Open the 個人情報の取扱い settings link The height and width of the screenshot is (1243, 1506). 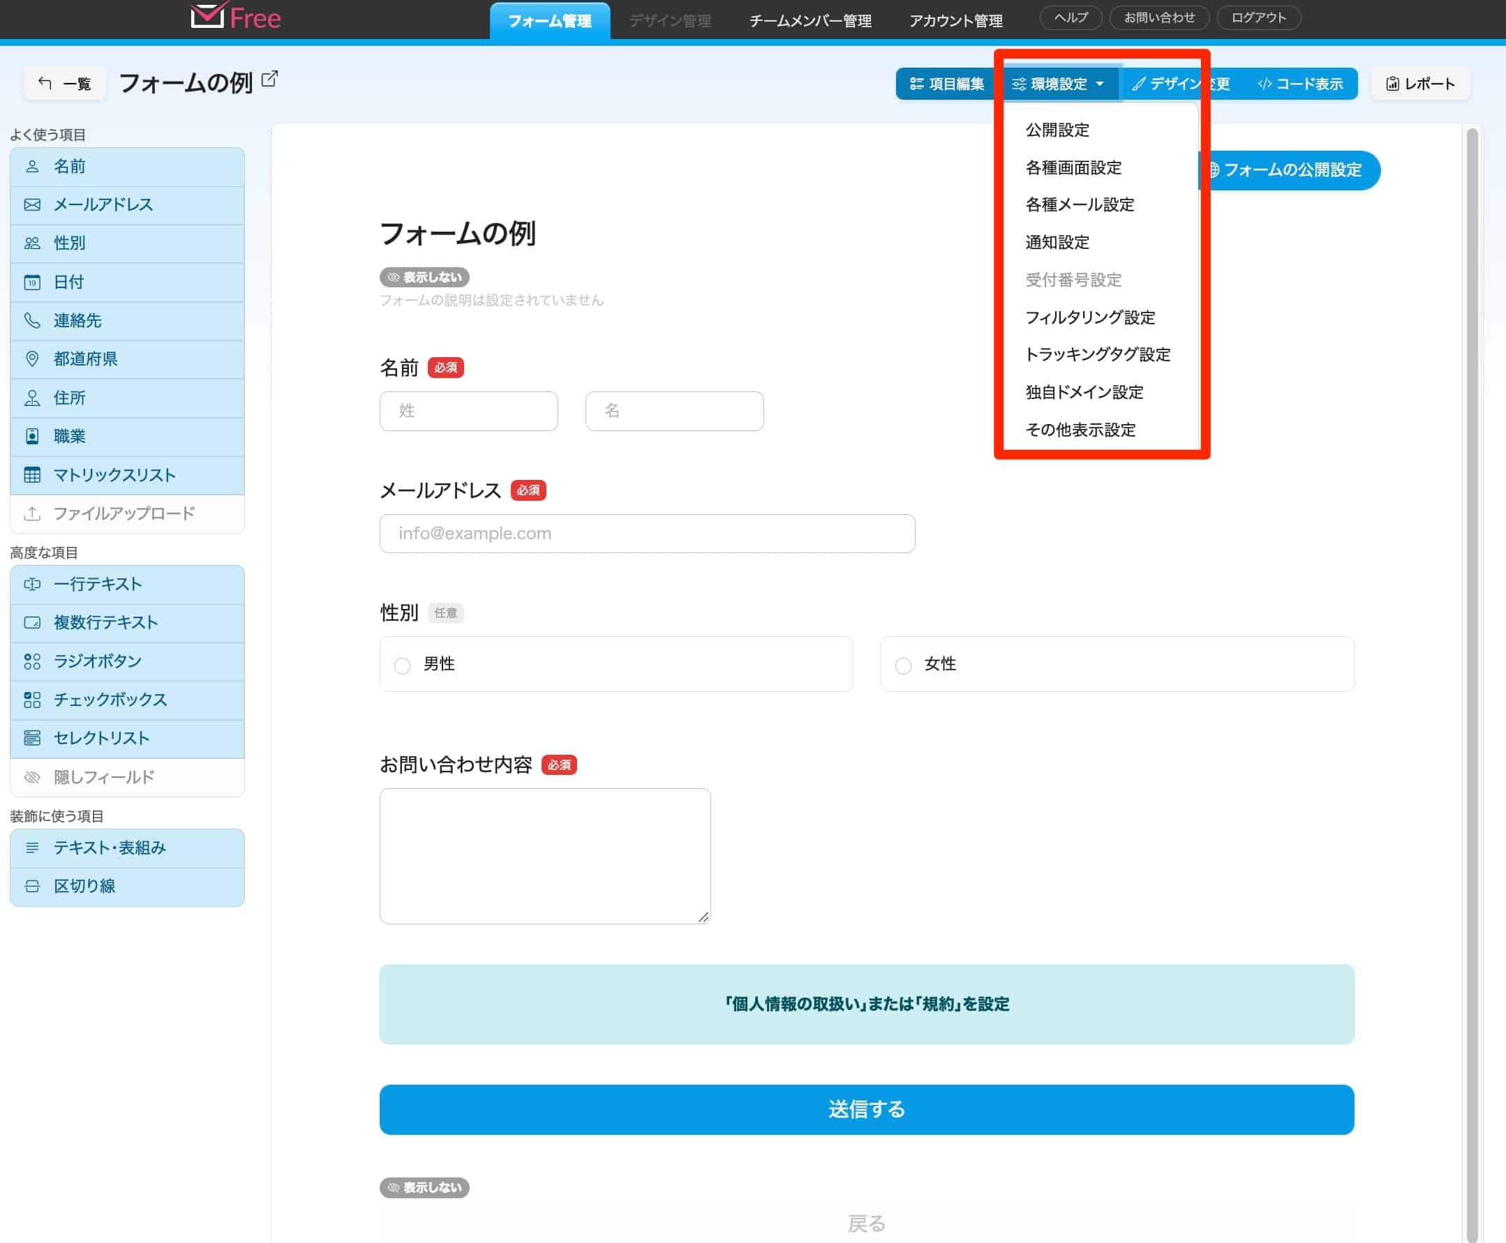point(866,1004)
